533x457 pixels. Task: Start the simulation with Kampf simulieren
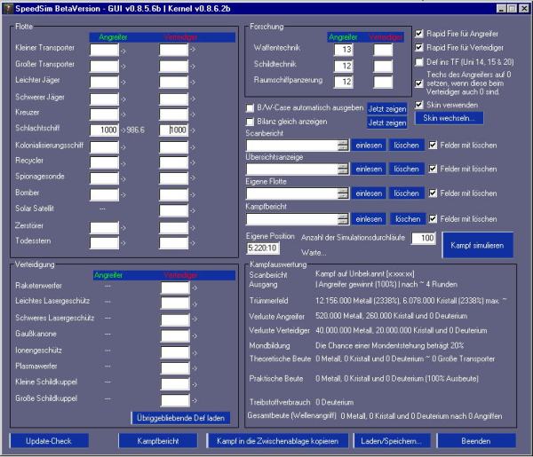(x=477, y=245)
